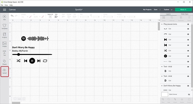The height and width of the screenshot is (104, 193).
Task: Select the next track icon on canvas
Action: [x=39, y=61]
